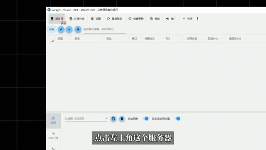Open the three-dot overflow menu

click(x=197, y=19)
